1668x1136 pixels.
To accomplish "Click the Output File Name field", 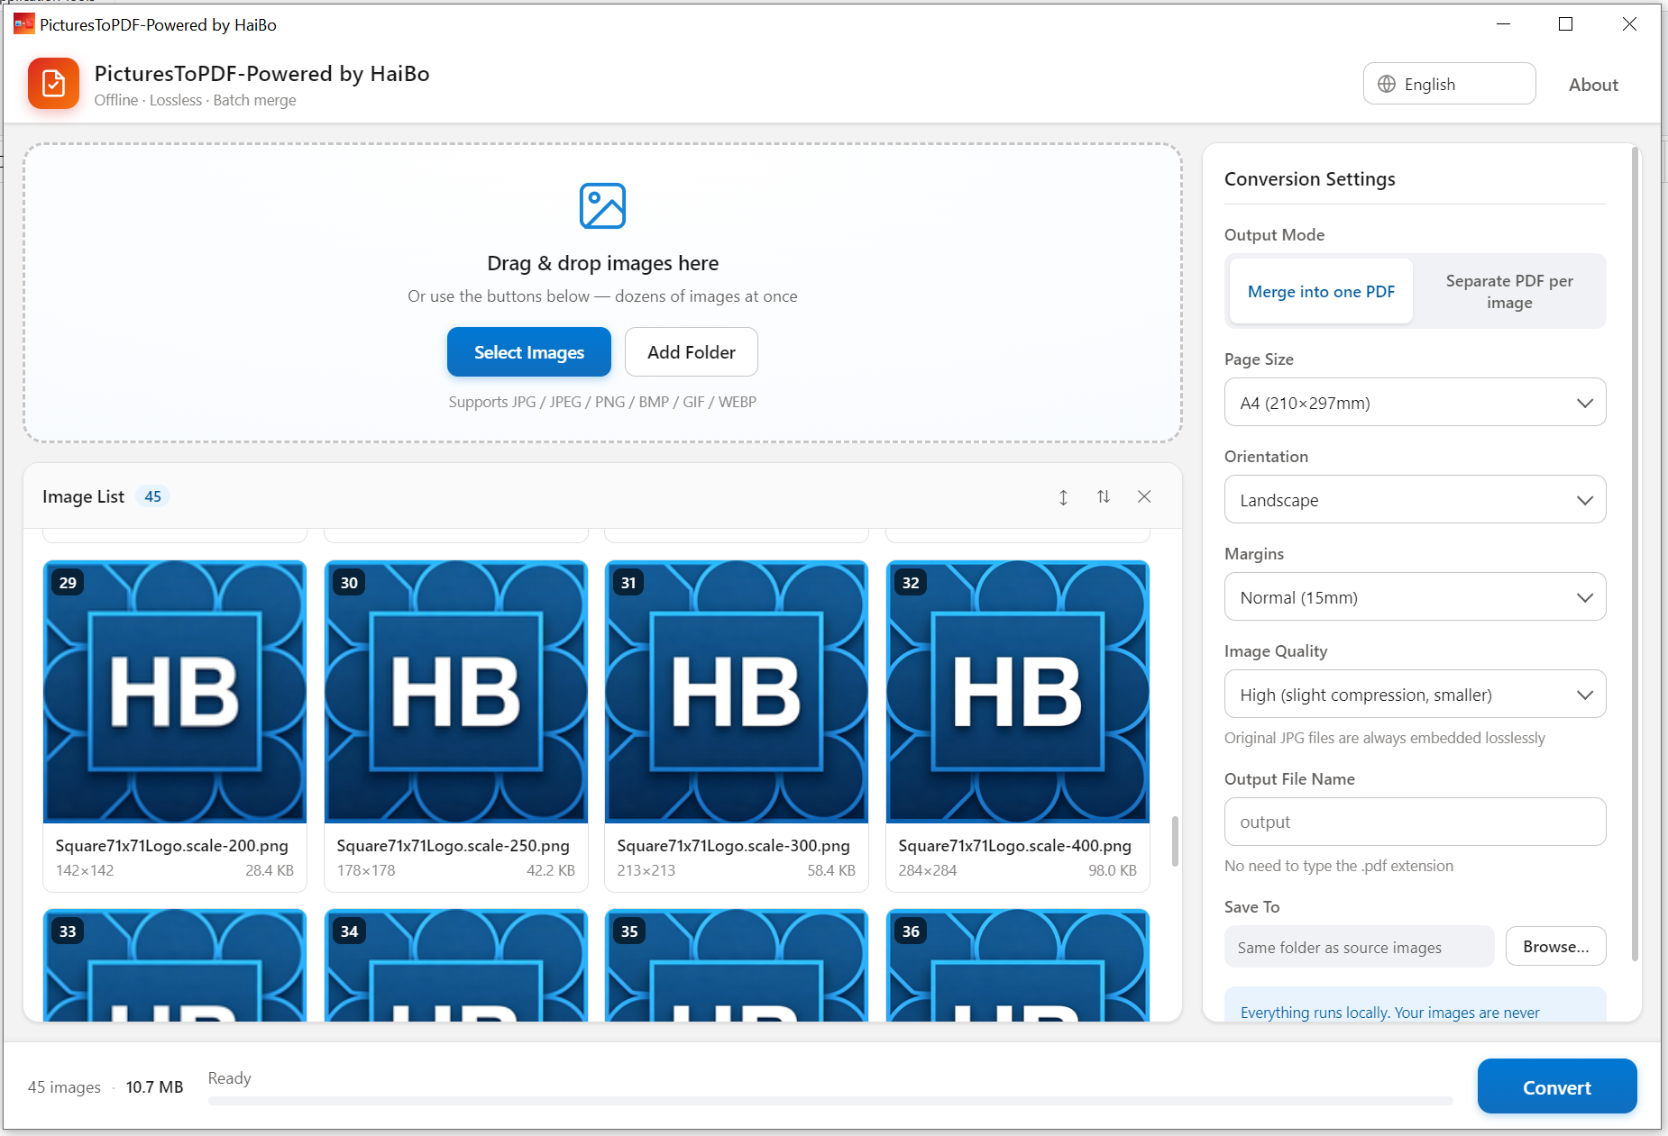I will click(x=1415, y=822).
